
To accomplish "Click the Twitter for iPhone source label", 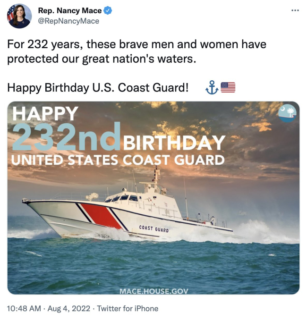I will [x=128, y=309].
